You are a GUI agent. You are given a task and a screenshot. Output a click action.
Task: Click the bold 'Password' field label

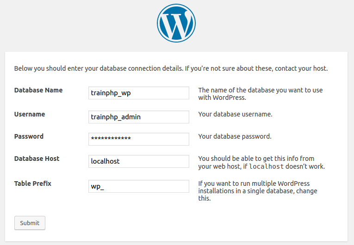click(x=29, y=136)
